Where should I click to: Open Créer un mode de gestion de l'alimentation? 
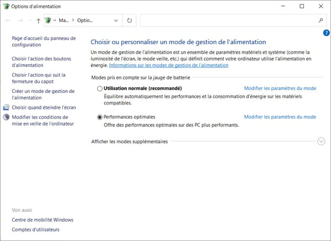point(43,95)
